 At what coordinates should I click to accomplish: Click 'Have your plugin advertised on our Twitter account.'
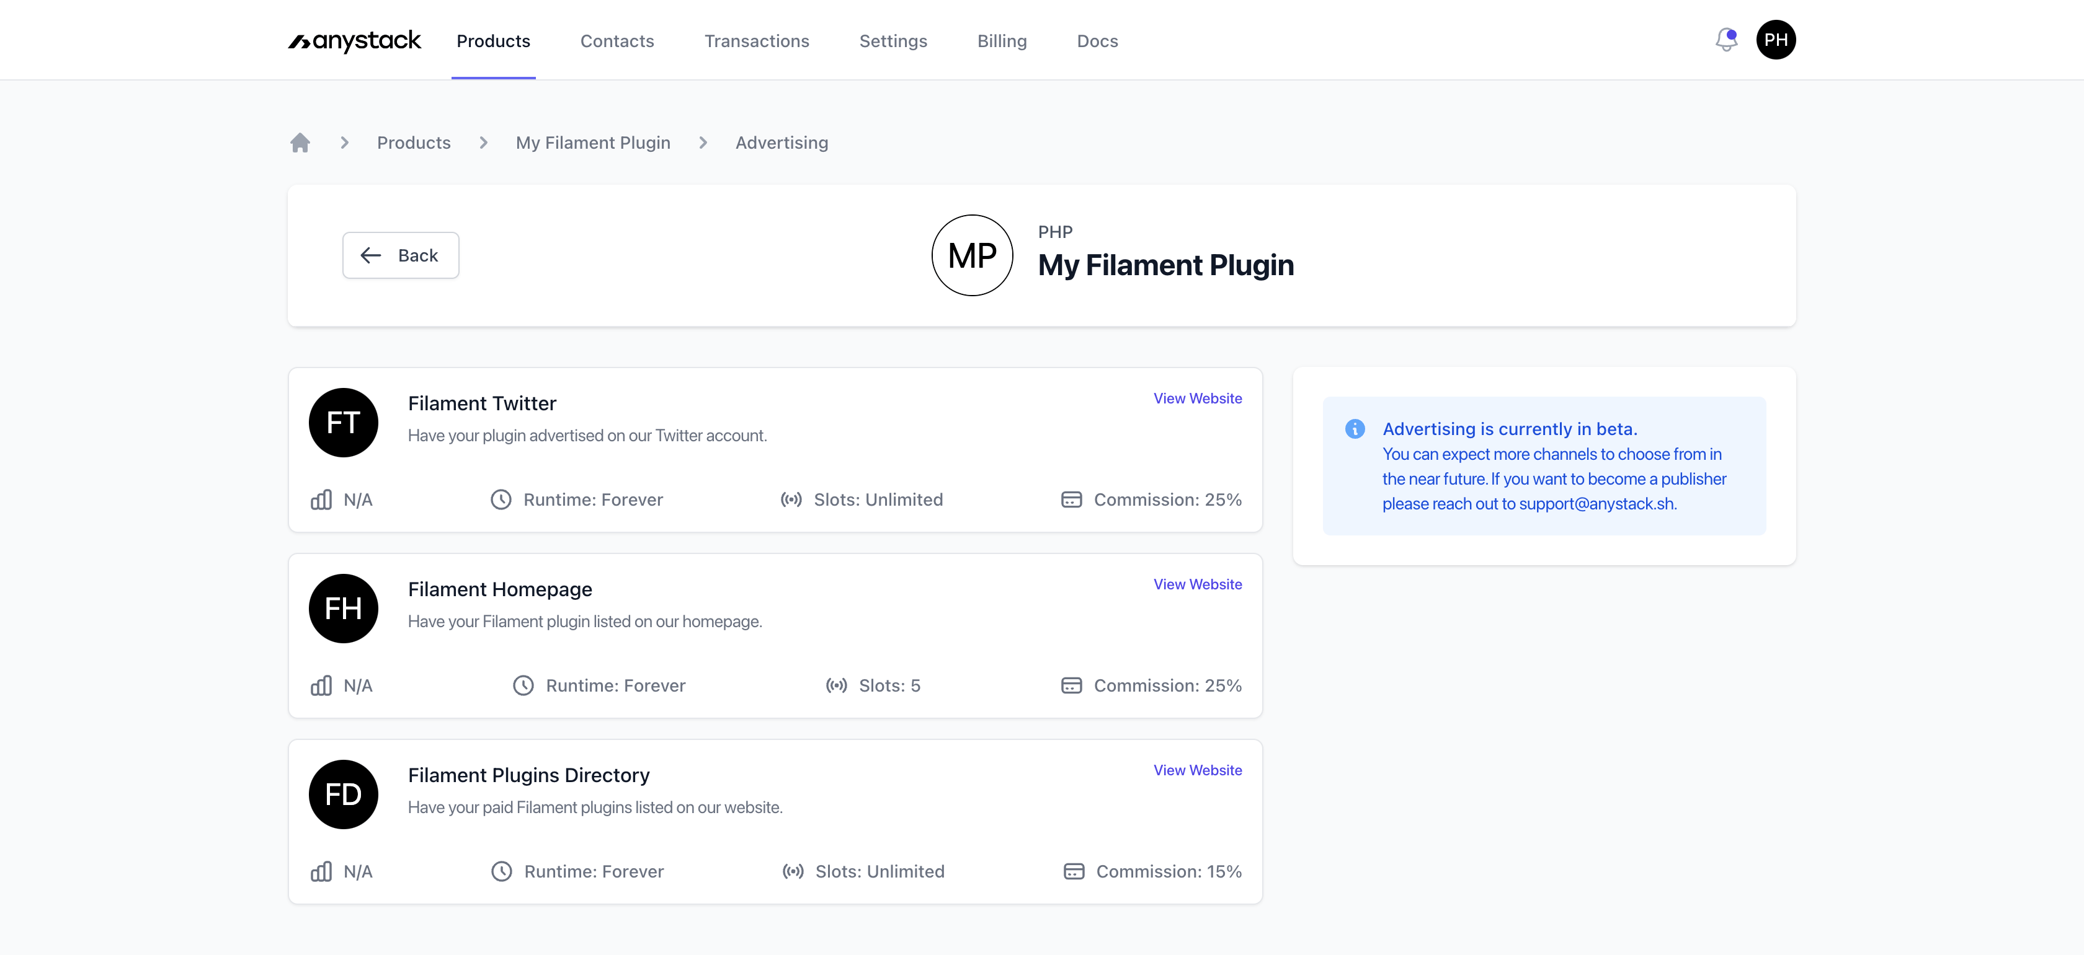[587, 436]
